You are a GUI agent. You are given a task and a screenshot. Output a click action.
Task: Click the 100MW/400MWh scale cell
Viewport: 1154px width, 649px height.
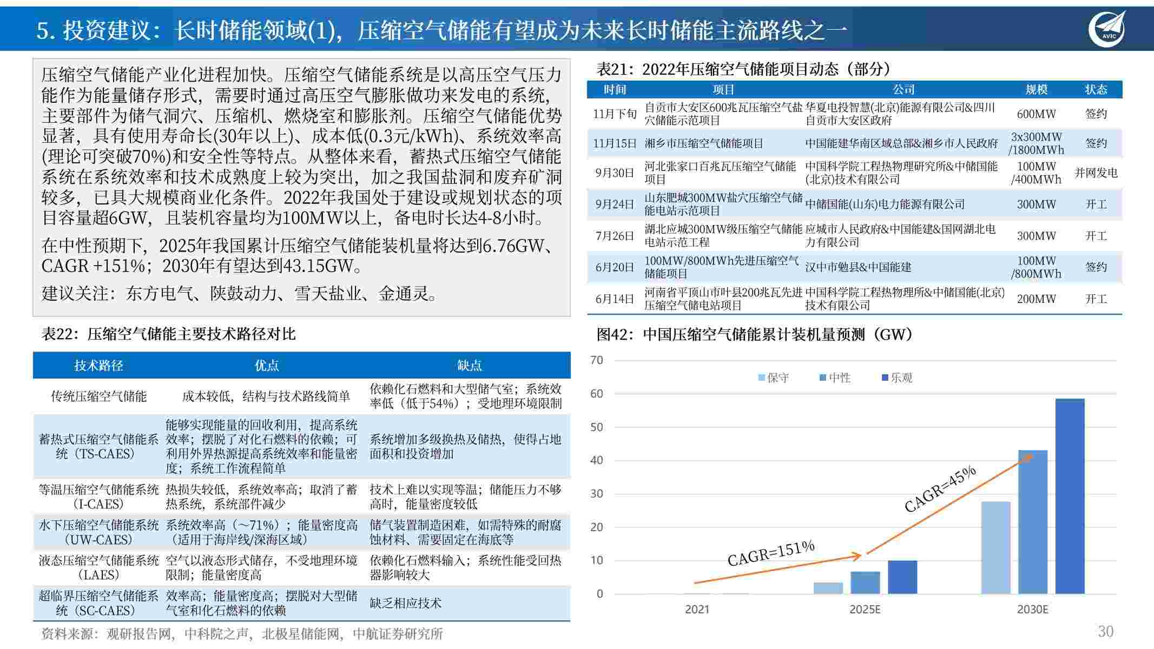(x=1037, y=173)
